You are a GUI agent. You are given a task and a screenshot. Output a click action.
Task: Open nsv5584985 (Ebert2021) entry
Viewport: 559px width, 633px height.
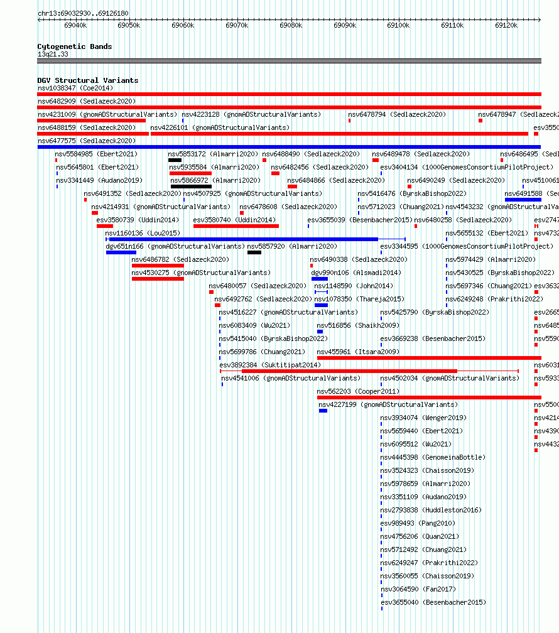coord(96,154)
